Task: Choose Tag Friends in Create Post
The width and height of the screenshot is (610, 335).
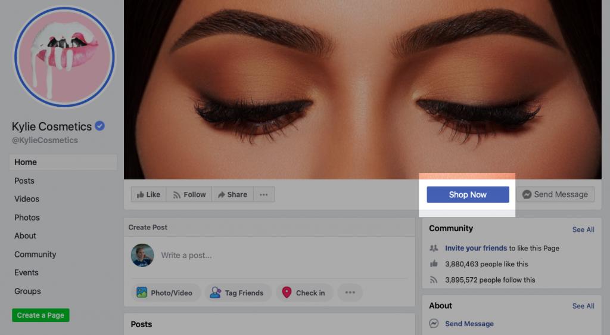Action: pyautogui.click(x=238, y=293)
